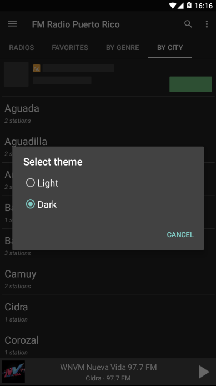The image size is (216, 386).
Task: Switch to the Radios tab
Action: point(22,48)
